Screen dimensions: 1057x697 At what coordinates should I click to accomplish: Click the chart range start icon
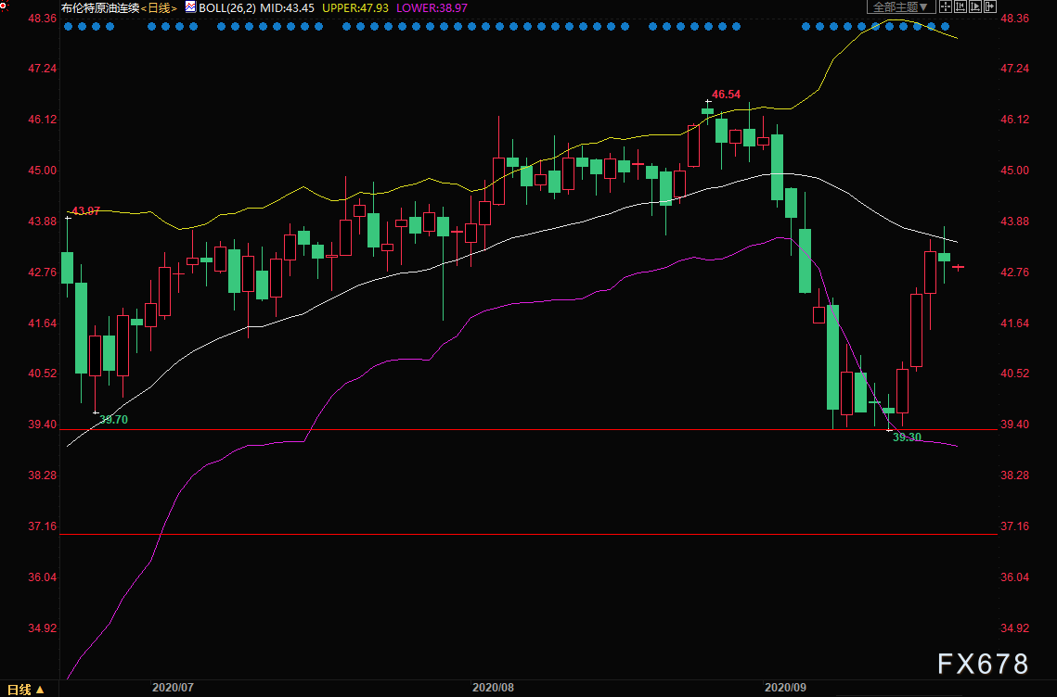pos(960,6)
